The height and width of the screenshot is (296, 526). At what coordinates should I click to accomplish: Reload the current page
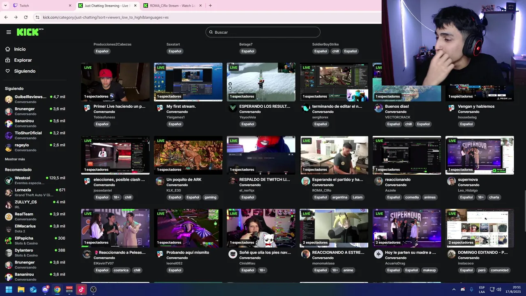pos(26,17)
